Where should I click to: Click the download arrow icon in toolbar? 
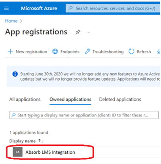(159, 51)
